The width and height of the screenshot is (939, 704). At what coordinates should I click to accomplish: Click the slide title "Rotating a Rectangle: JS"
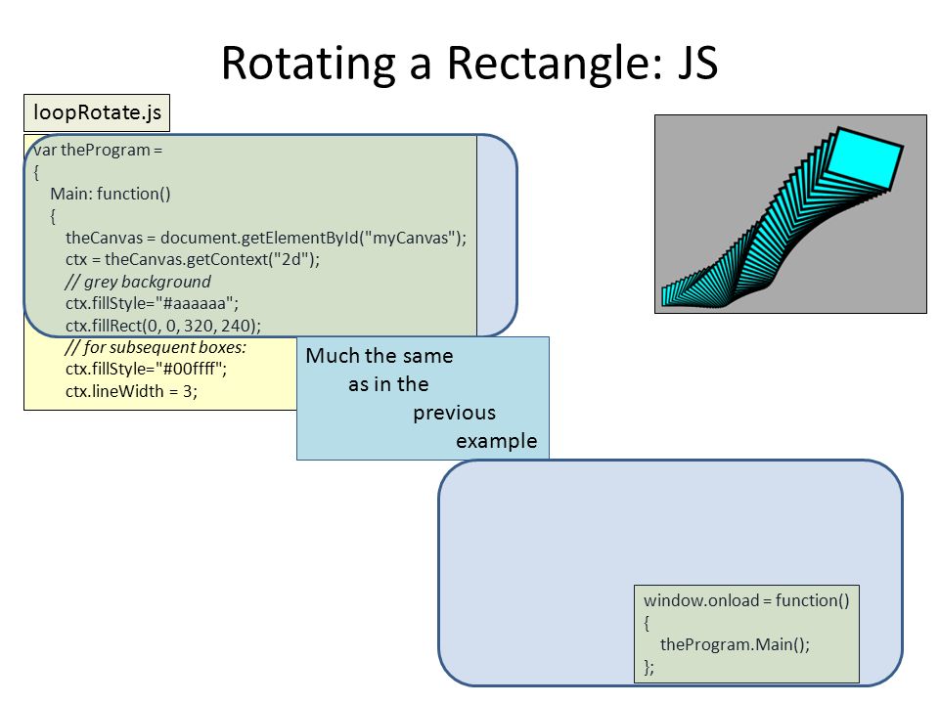[469, 64]
